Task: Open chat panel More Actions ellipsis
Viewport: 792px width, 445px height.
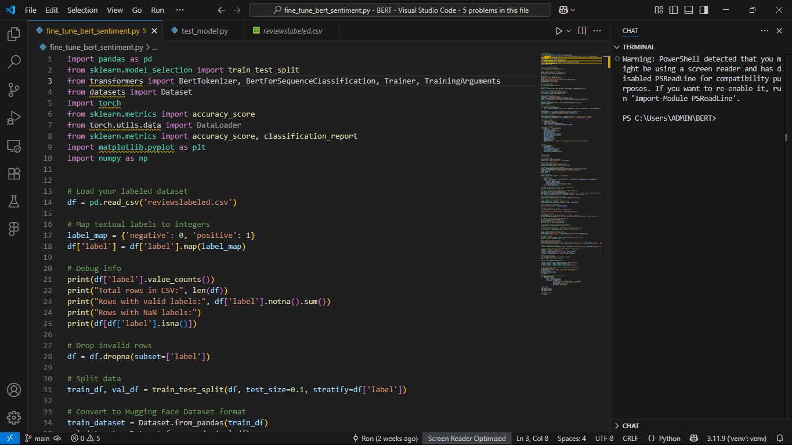Action: click(x=765, y=31)
